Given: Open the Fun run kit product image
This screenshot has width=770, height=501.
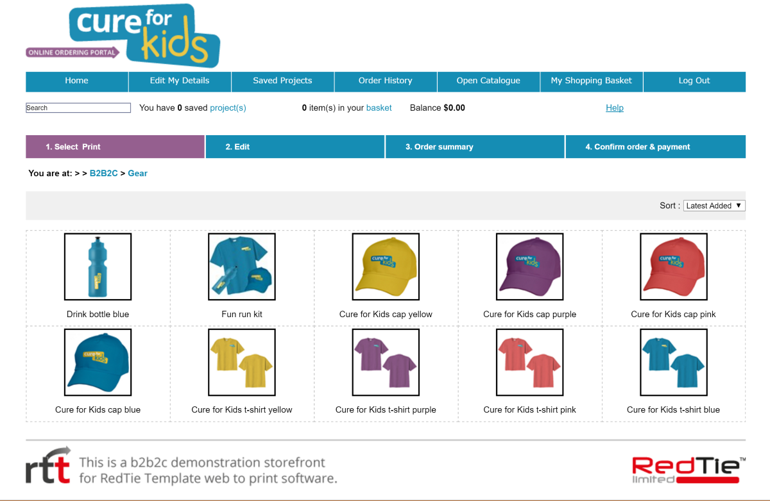Looking at the screenshot, I should (x=242, y=267).
